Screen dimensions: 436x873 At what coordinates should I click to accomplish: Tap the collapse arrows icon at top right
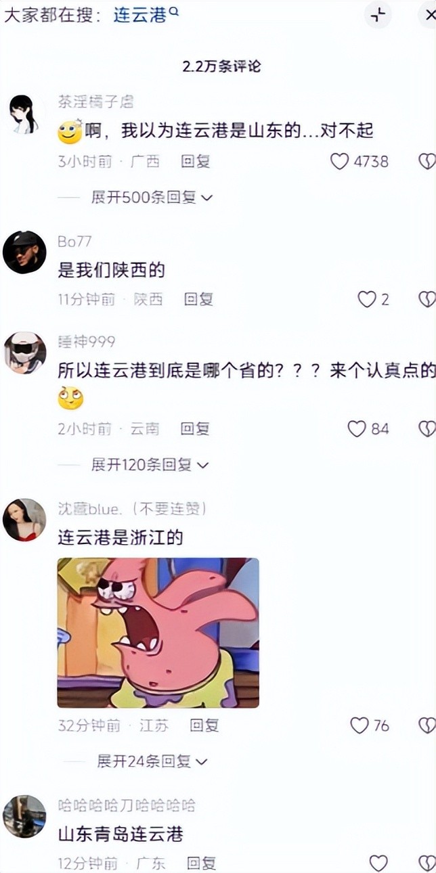(378, 15)
